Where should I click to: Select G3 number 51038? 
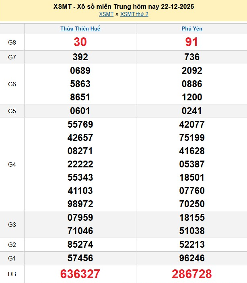[x=192, y=231]
